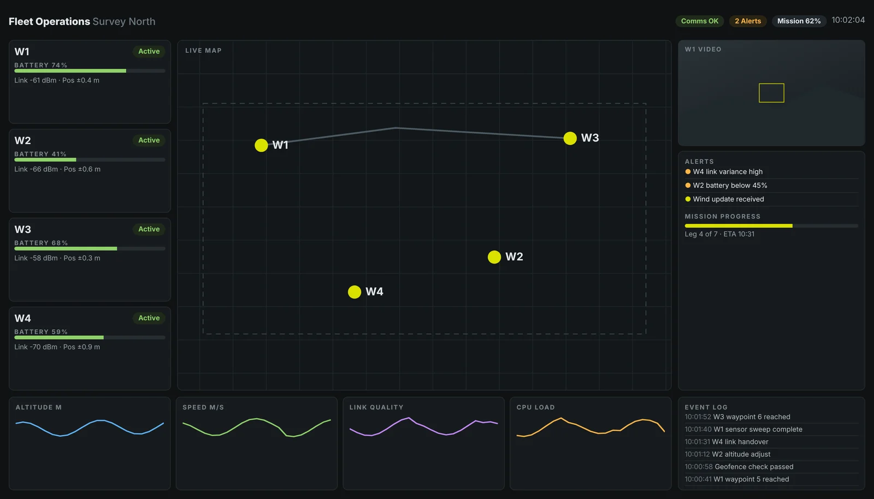This screenshot has height=499, width=874.
Task: Click the ALERTS heading
Action: [x=699, y=162]
